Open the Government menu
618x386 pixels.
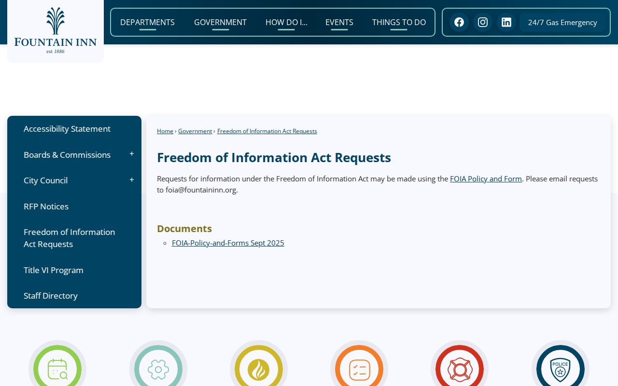pos(220,22)
